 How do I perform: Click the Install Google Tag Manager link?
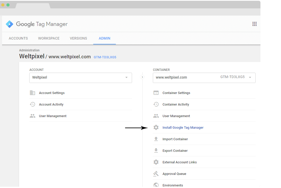point(183,127)
